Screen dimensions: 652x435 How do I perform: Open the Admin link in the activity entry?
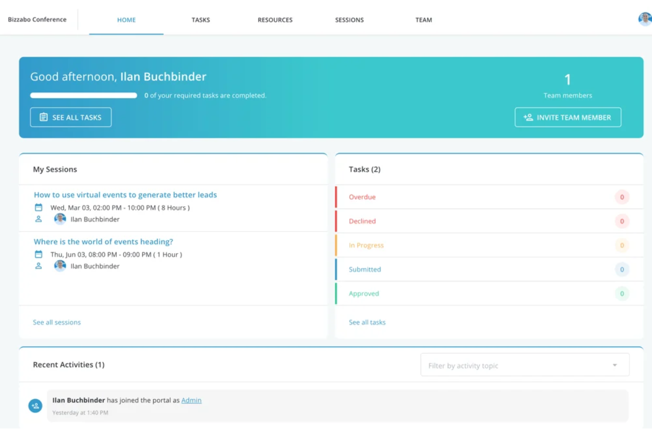click(192, 400)
